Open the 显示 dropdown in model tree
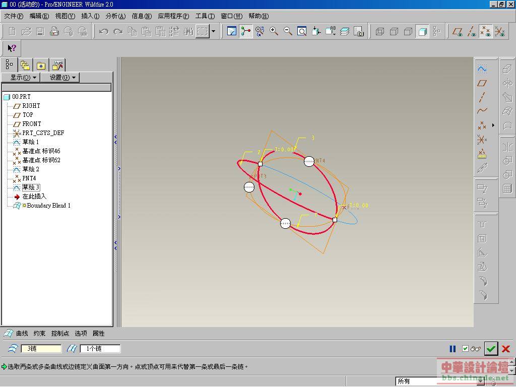Image resolution: width=516 pixels, height=387 pixels. [x=23, y=77]
